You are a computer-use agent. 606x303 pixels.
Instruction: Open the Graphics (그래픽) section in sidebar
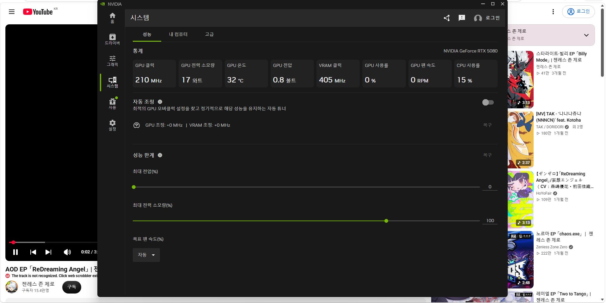pos(112,61)
